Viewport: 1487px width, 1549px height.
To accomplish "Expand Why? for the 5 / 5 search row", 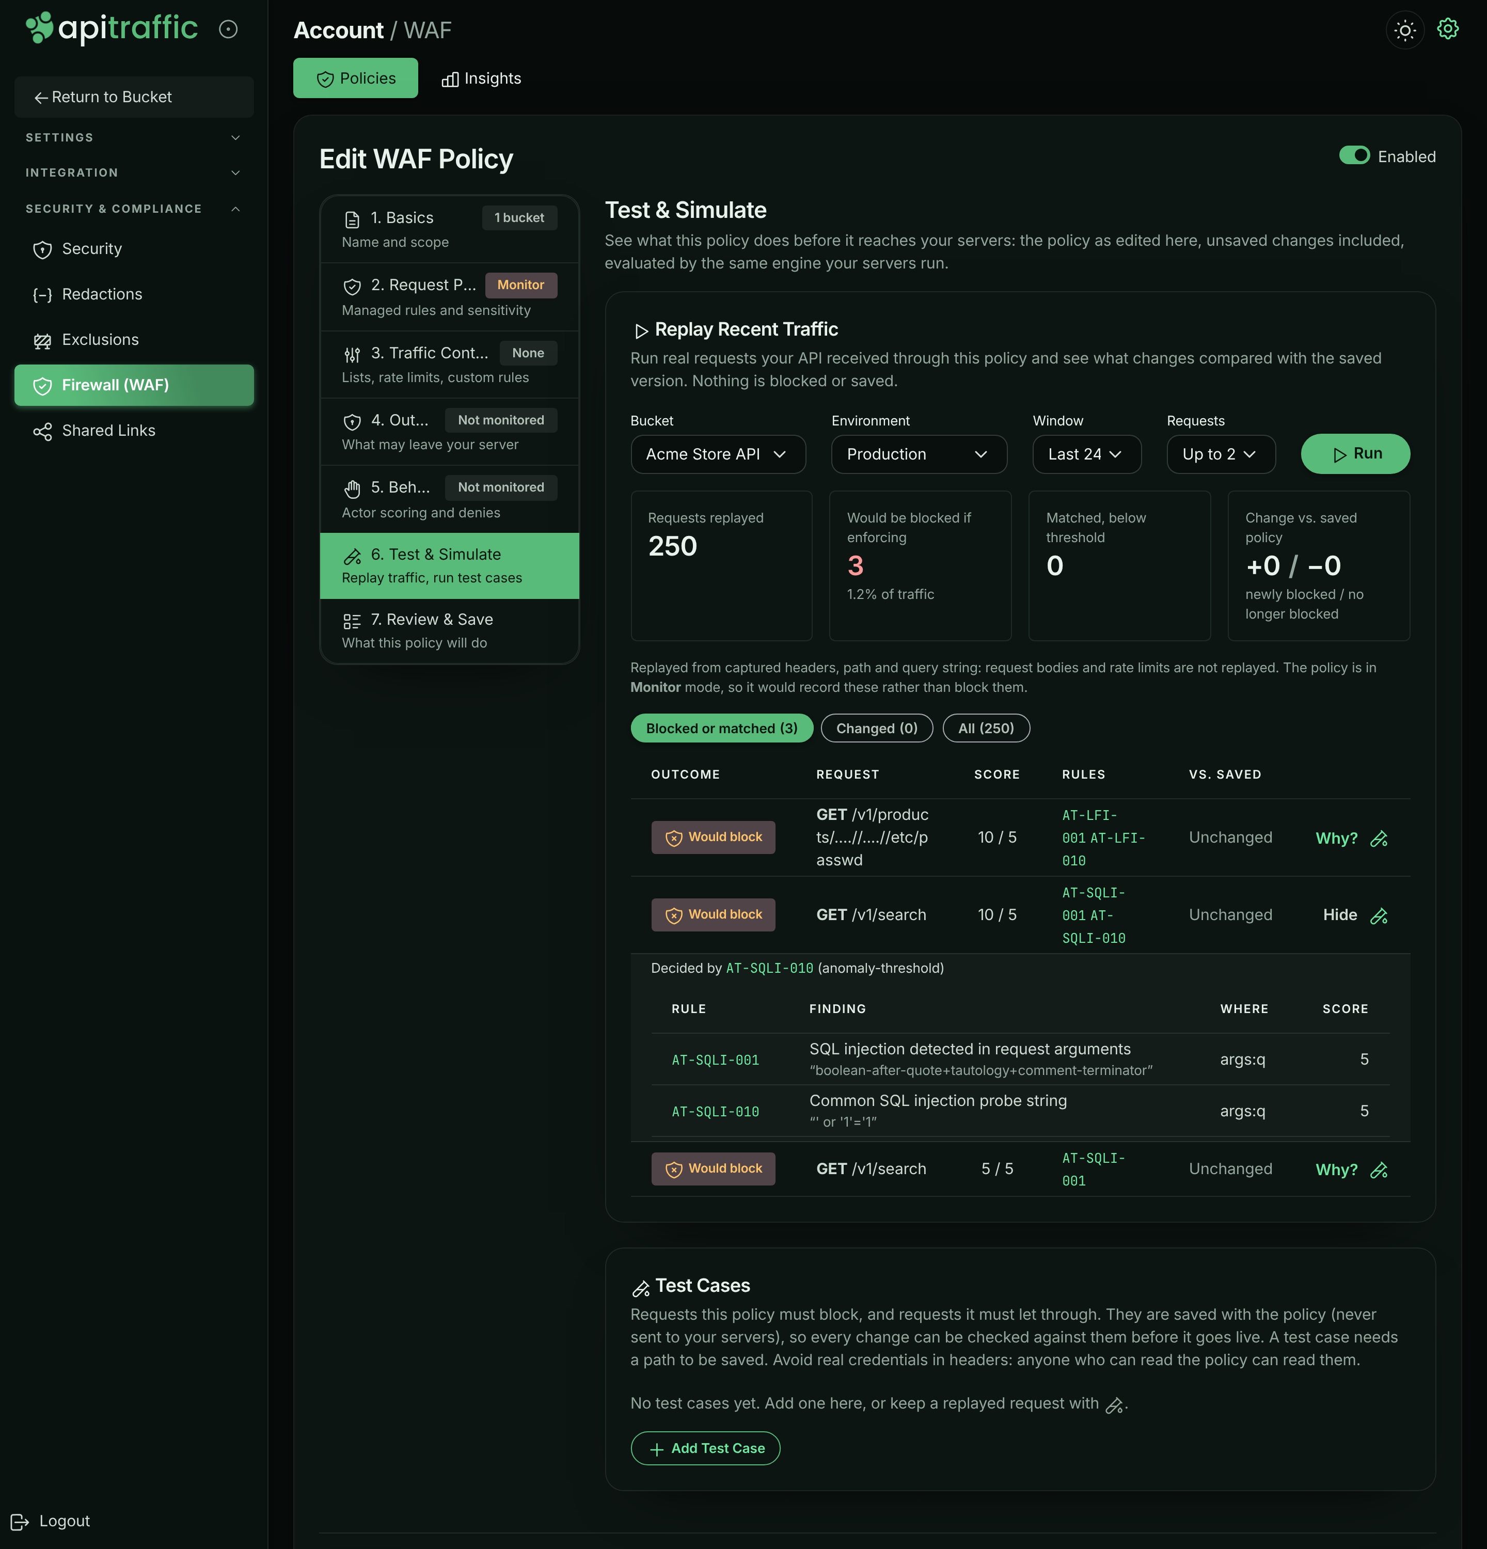I will pos(1336,1169).
